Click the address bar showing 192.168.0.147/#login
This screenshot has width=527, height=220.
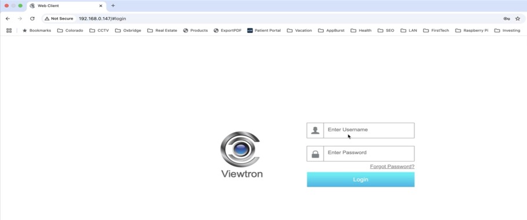click(x=102, y=19)
